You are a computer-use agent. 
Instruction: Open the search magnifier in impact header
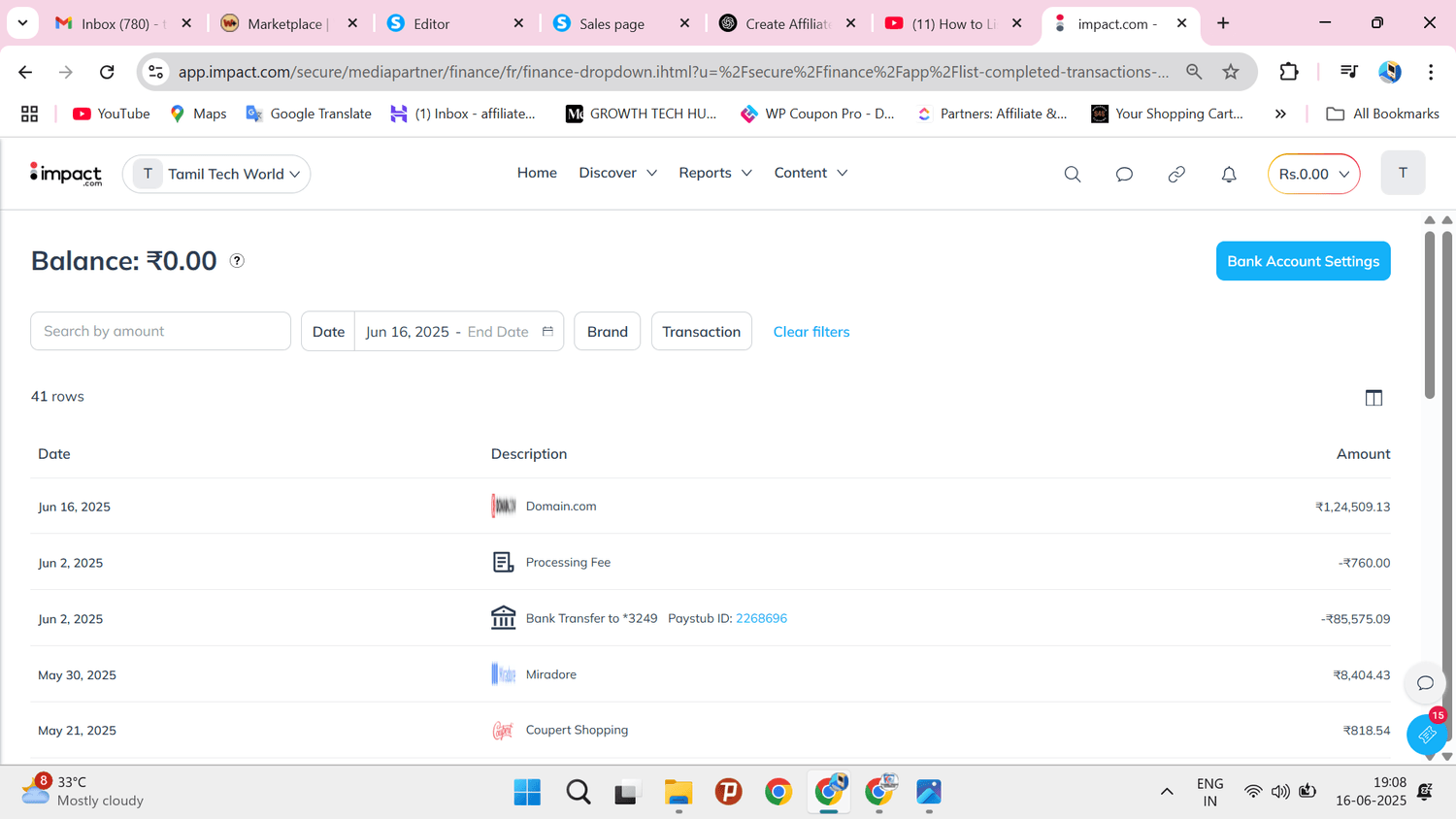pyautogui.click(x=1072, y=174)
